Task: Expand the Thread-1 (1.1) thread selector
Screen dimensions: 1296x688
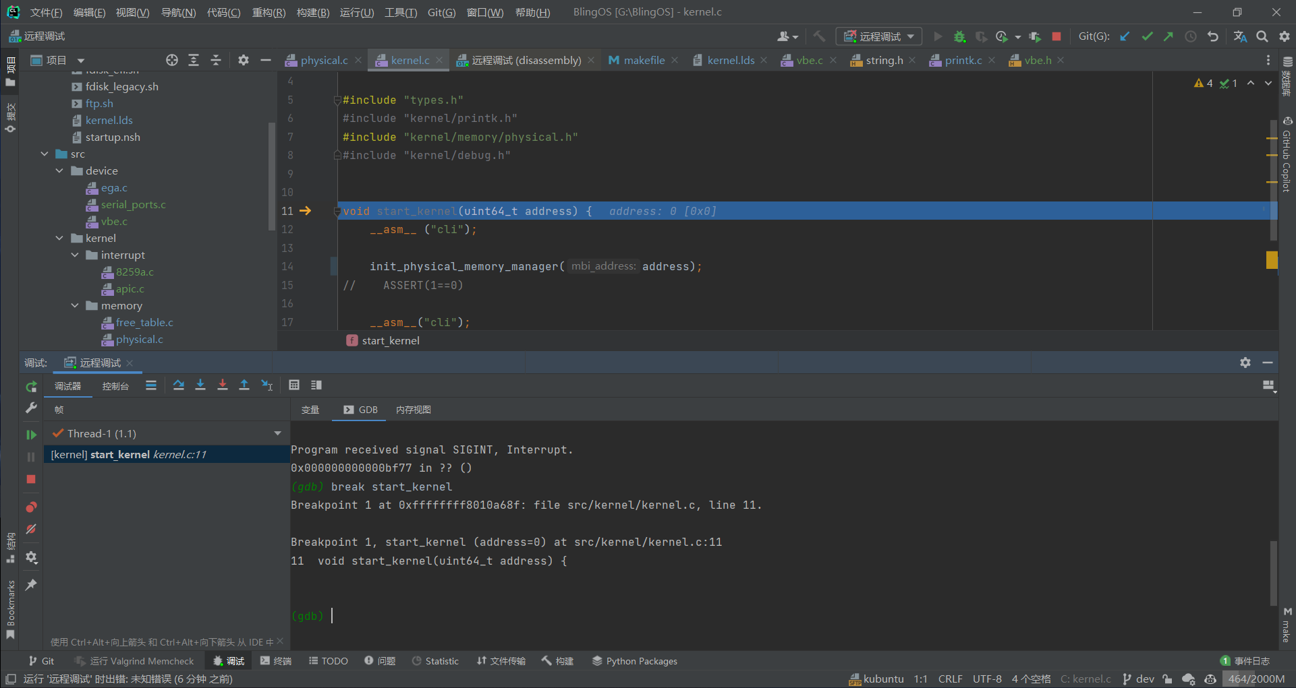Action: pos(277,434)
